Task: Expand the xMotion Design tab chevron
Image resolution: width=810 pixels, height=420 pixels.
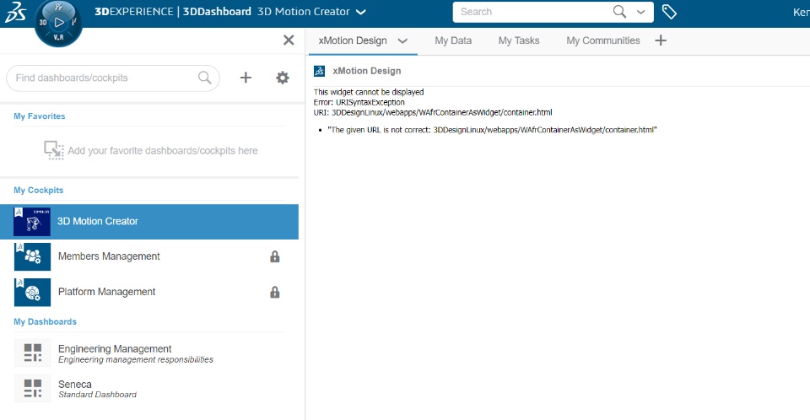Action: 402,40
